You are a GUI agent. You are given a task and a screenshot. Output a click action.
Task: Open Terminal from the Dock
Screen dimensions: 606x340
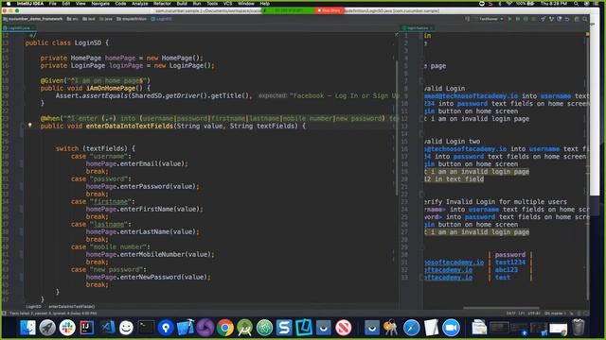tap(146, 328)
